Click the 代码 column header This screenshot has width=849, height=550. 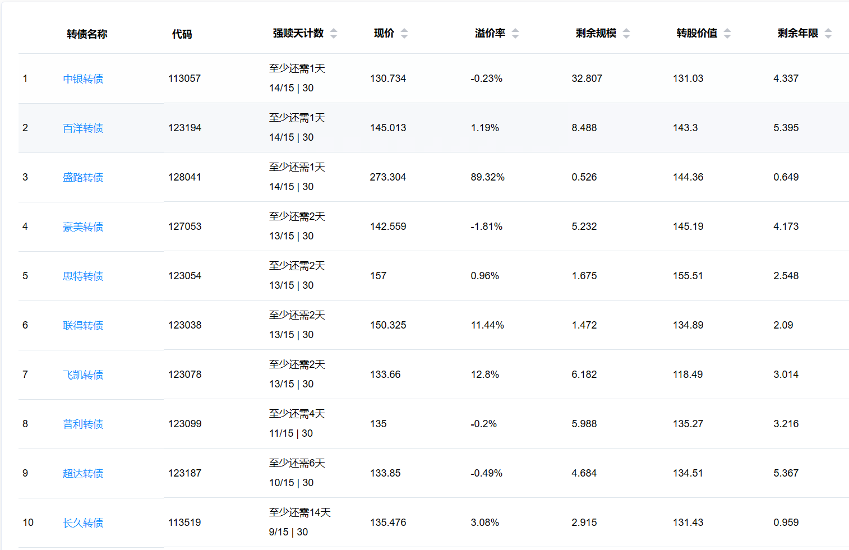pos(182,34)
